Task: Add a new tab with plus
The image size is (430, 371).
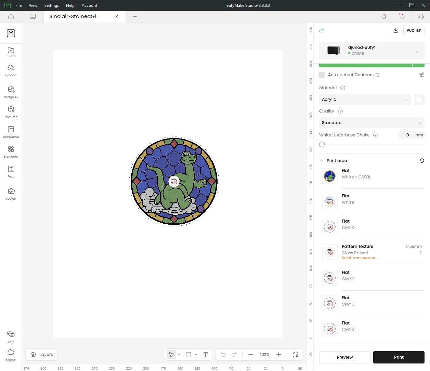Action: (135, 16)
